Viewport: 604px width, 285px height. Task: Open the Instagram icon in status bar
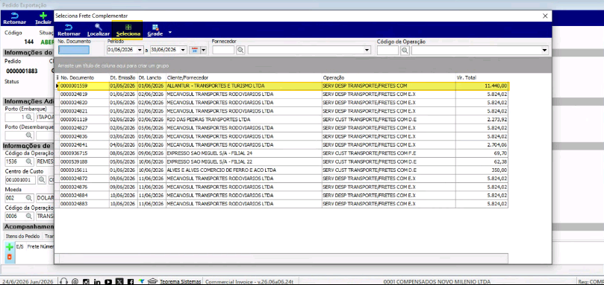click(x=87, y=281)
